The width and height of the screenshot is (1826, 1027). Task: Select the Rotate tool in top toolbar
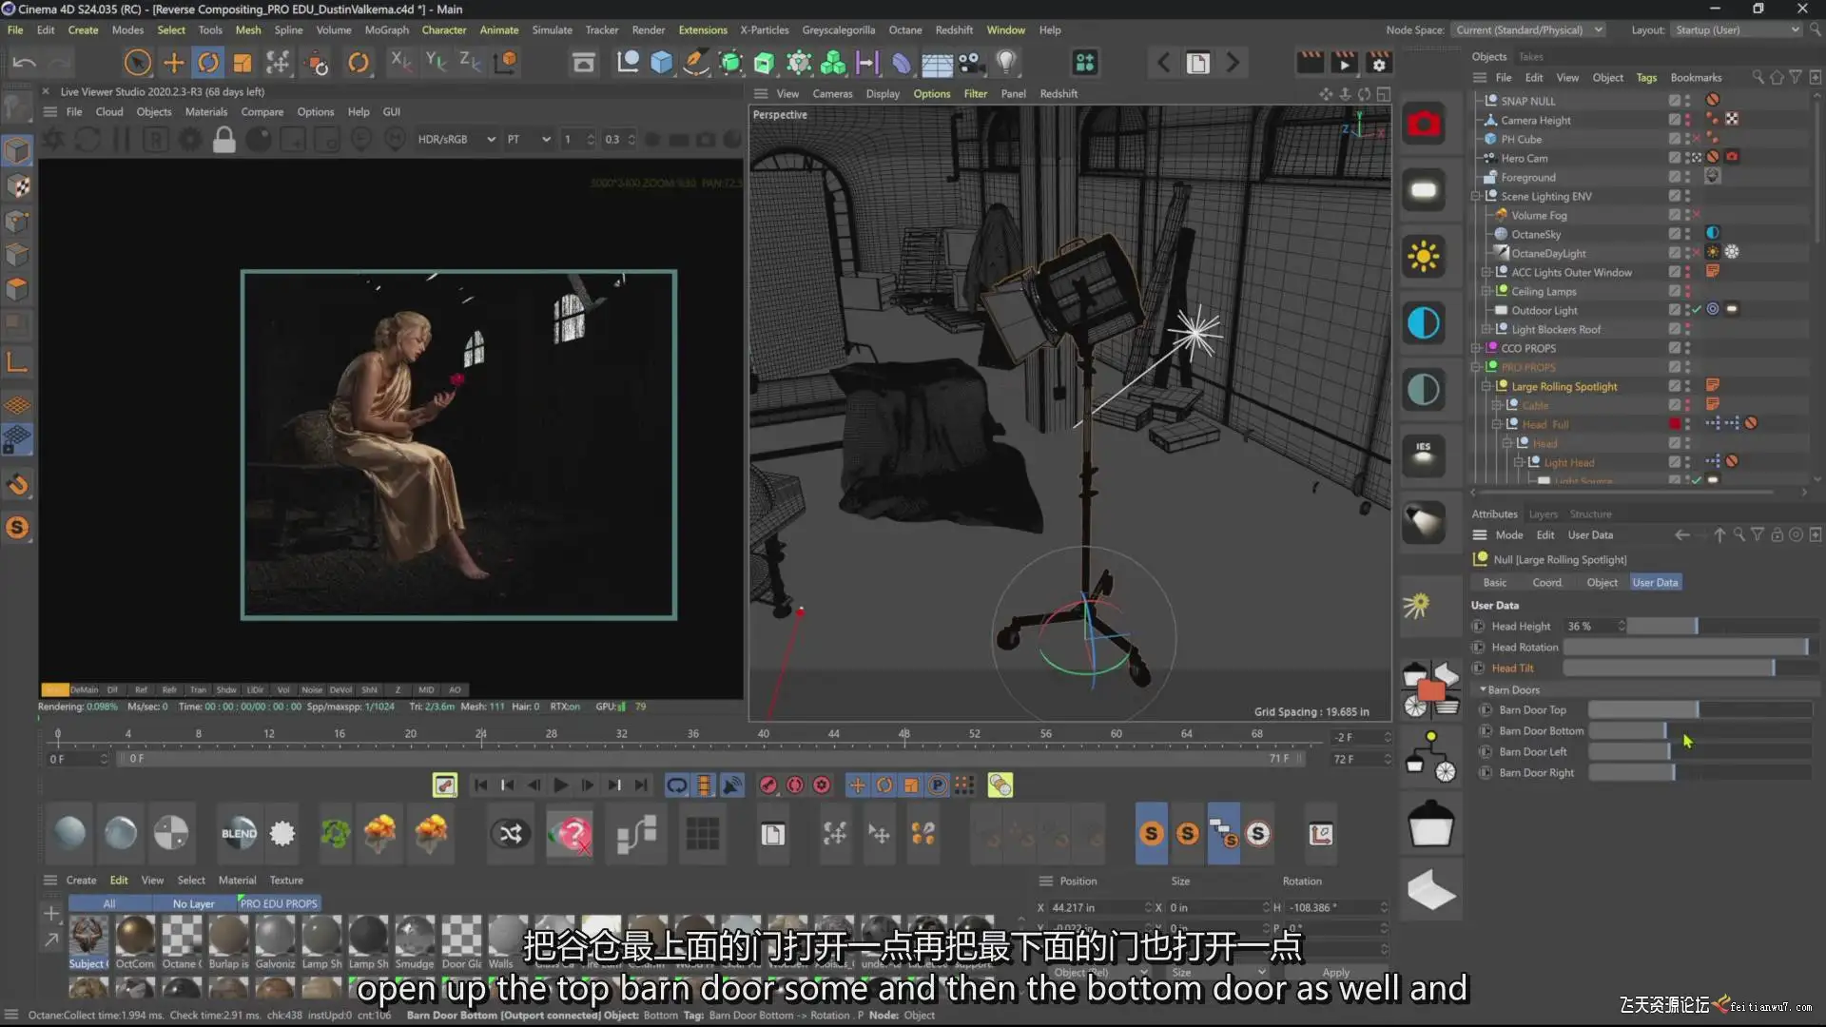click(x=208, y=63)
